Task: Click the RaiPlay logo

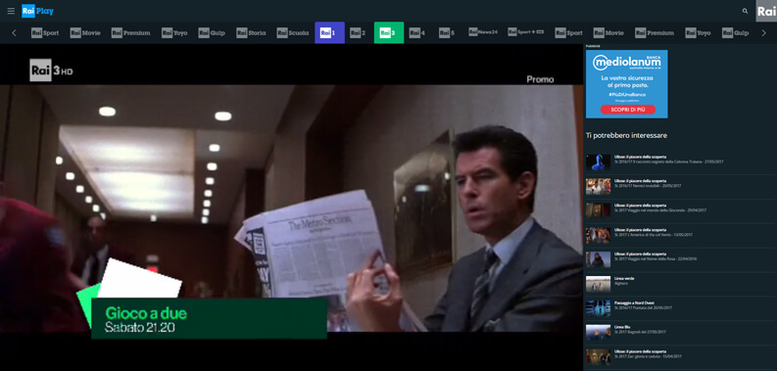Action: [37, 11]
